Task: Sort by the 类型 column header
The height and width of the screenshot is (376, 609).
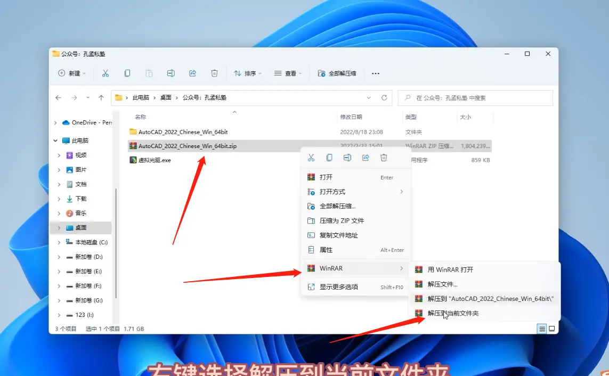Action: [411, 117]
